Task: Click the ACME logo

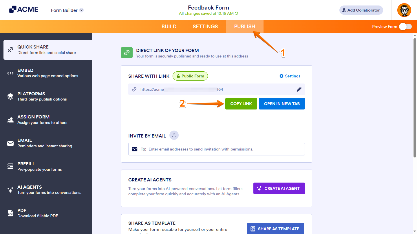Action: tap(24, 10)
